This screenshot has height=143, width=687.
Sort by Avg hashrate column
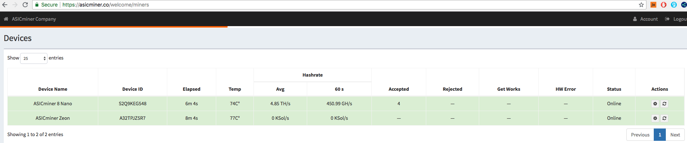click(x=280, y=89)
